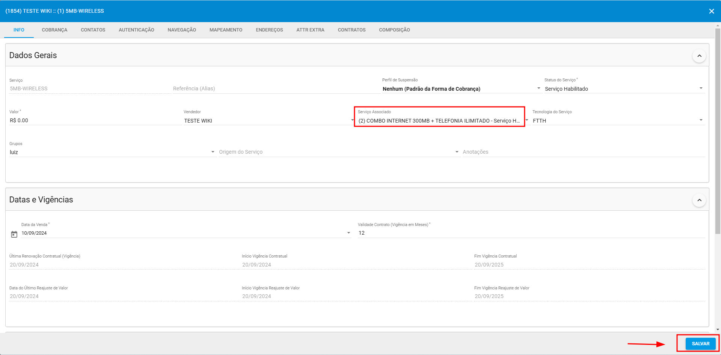The width and height of the screenshot is (721, 355).
Task: Collapse the Datas e Vigências section
Action: click(699, 200)
